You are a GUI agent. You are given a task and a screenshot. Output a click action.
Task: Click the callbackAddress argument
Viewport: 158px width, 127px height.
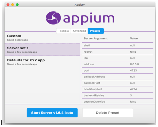pyautogui.click(x=94, y=77)
